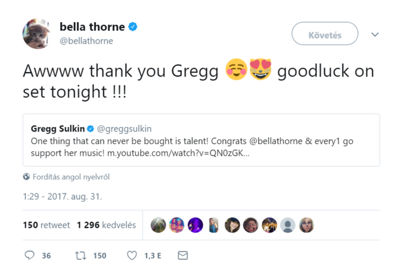Click the last liker's avatar thumbnail
This screenshot has height=275, width=404.
[306, 225]
